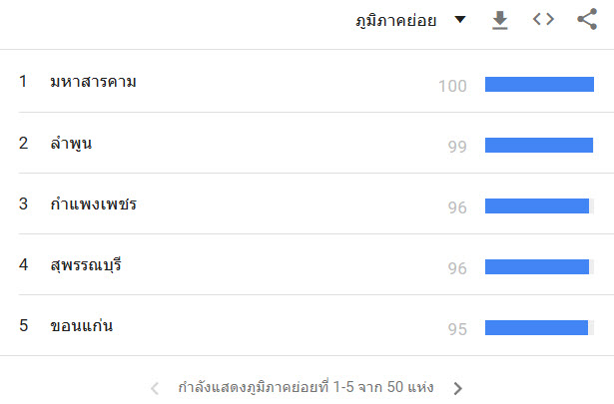This screenshot has height=404, width=614.
Task: Click the blue bar for ลำพูน
Action: coord(539,145)
